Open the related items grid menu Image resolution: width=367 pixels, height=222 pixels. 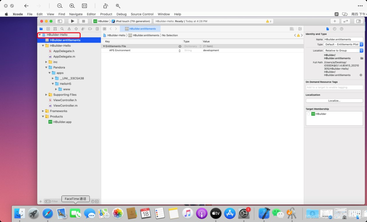105,29
